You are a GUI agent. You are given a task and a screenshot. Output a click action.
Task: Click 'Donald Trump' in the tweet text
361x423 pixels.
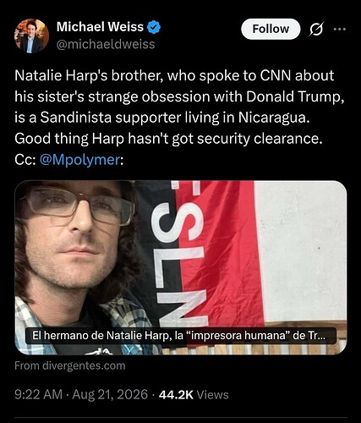click(x=295, y=96)
